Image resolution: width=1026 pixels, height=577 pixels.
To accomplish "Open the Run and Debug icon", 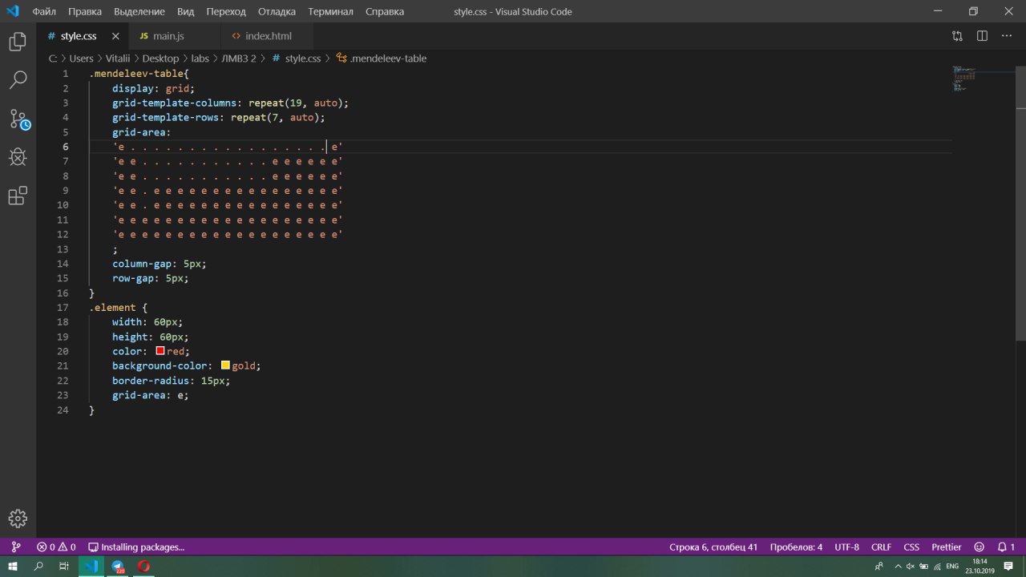I will [18, 157].
